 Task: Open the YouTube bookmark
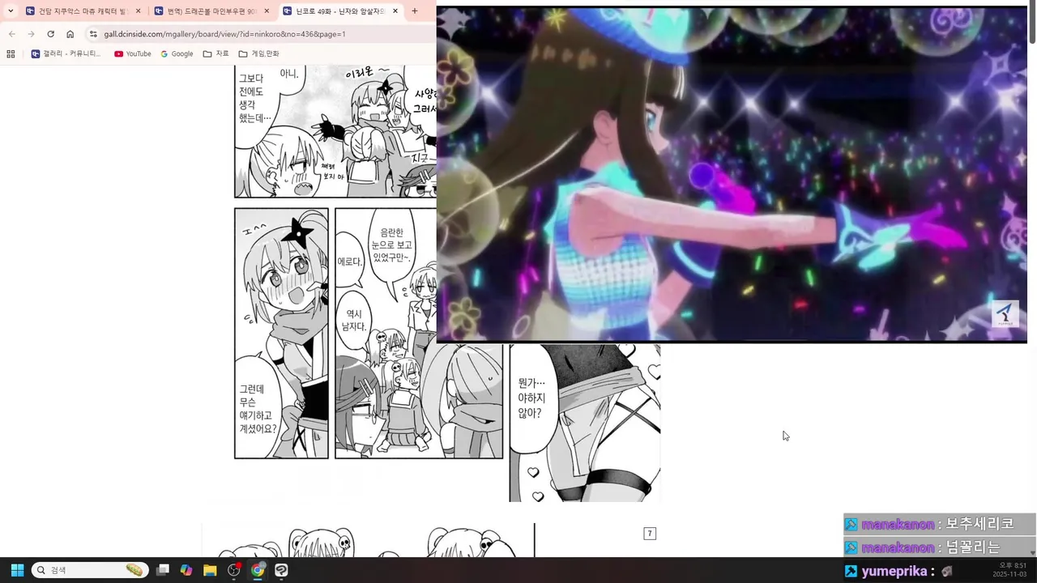[x=133, y=53]
